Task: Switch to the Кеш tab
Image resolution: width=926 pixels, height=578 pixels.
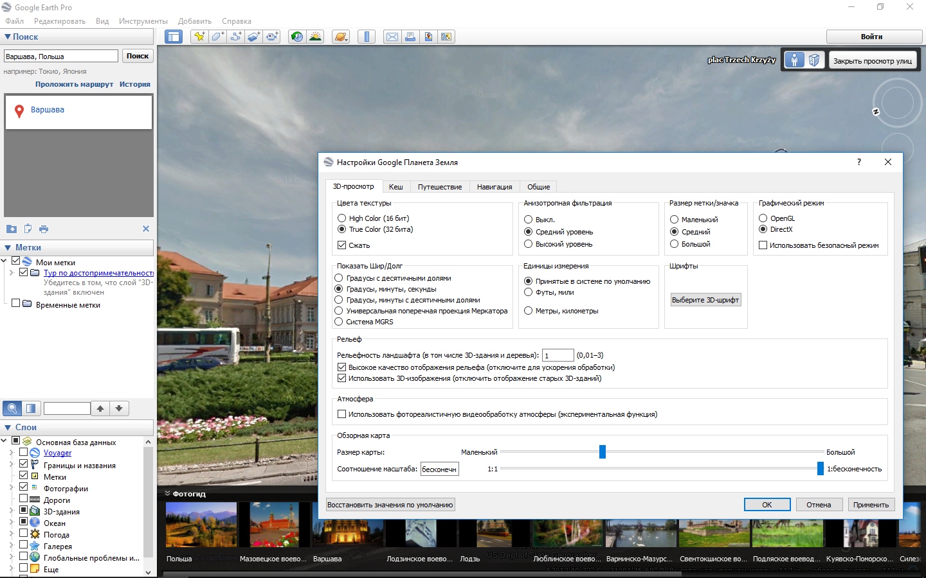Action: tap(395, 187)
